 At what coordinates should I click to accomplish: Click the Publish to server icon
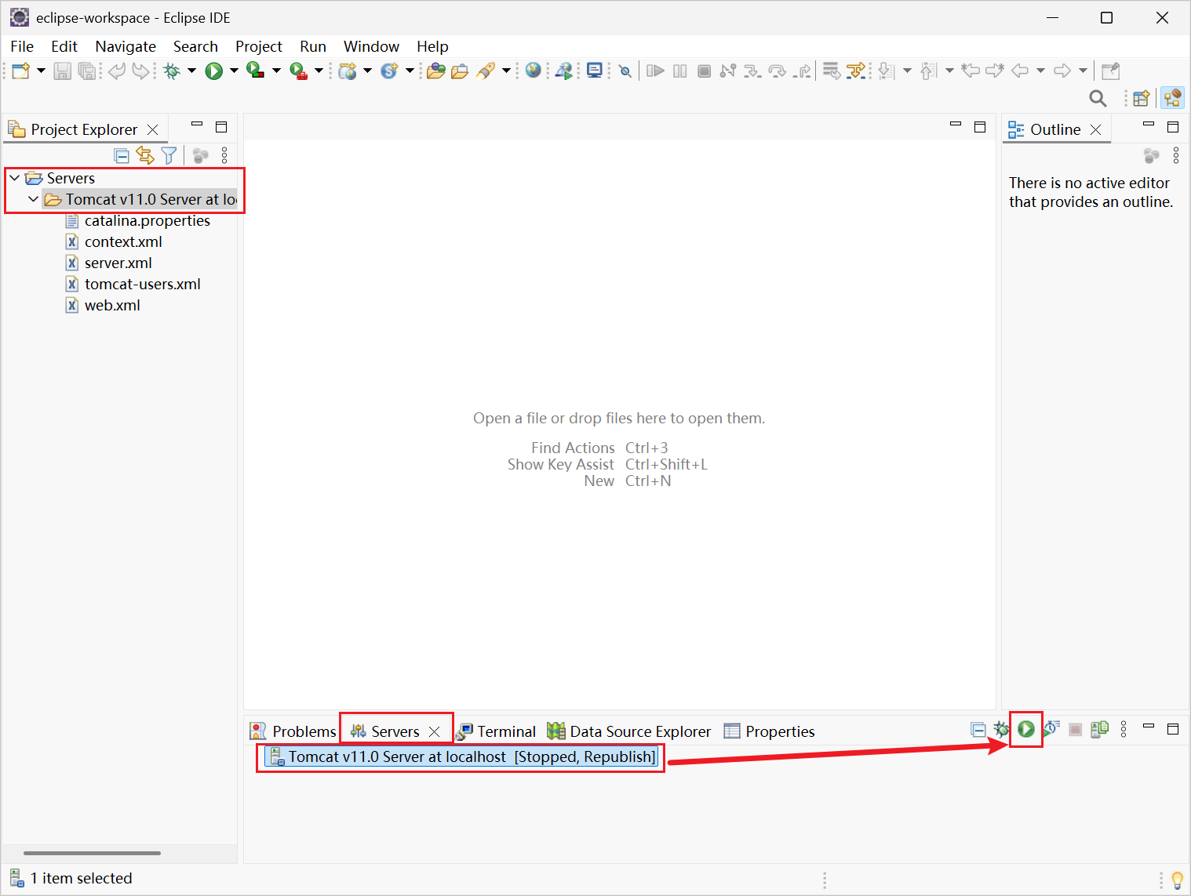click(x=1100, y=729)
